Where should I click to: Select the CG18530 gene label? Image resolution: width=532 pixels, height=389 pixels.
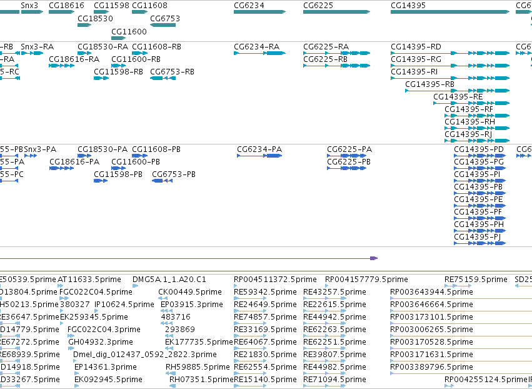pyautogui.click(x=96, y=18)
